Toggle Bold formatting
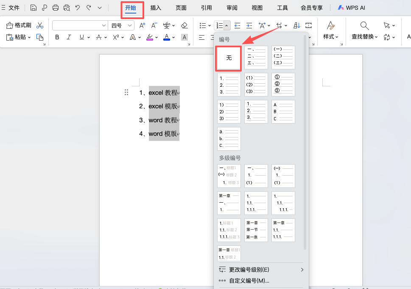 point(57,37)
